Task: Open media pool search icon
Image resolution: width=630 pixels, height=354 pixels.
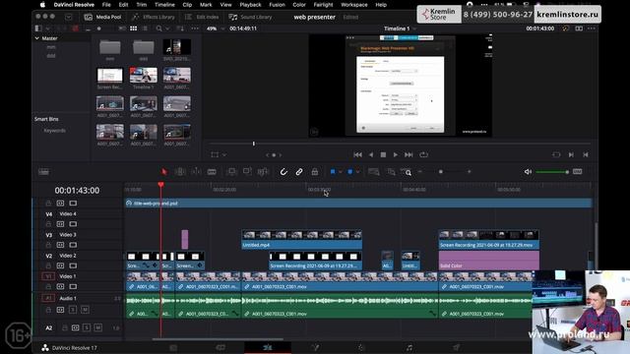Action: point(159,29)
